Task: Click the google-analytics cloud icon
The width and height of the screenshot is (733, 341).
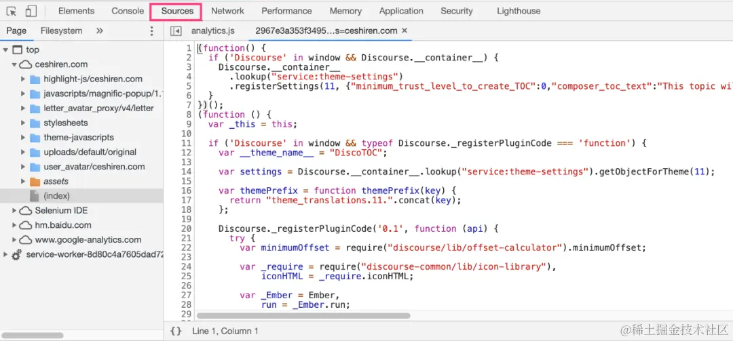Action: point(26,239)
